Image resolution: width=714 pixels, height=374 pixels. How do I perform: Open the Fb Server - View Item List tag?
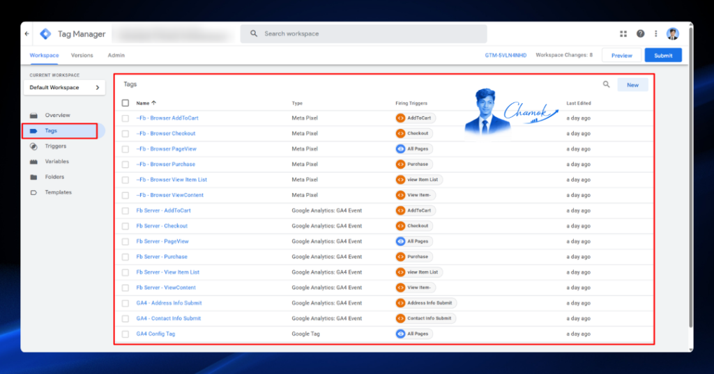(x=167, y=272)
